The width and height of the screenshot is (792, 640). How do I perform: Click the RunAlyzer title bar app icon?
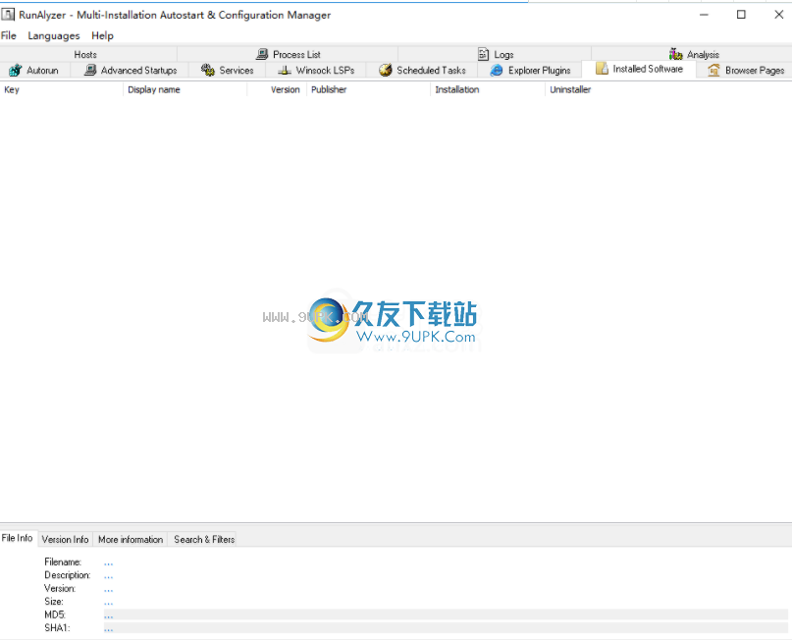pyautogui.click(x=8, y=15)
